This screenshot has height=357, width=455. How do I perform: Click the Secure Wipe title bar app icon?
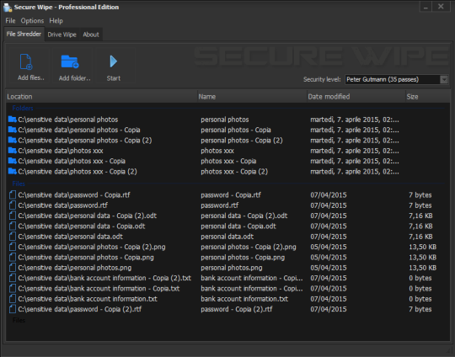[8, 8]
